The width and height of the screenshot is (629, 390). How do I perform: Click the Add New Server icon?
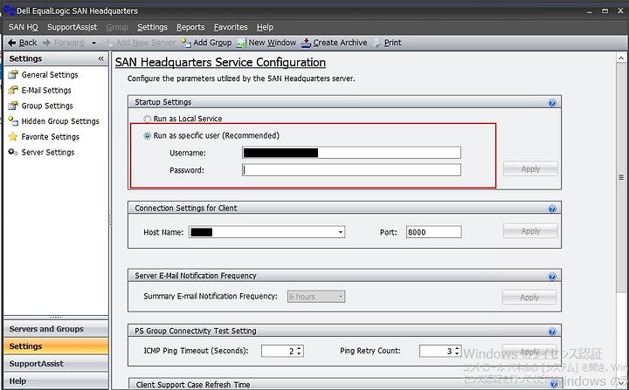109,43
